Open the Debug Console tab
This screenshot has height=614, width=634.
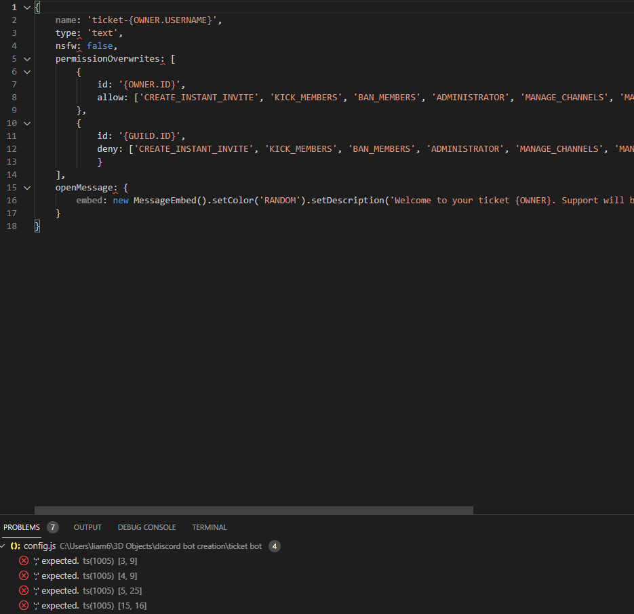pos(146,527)
